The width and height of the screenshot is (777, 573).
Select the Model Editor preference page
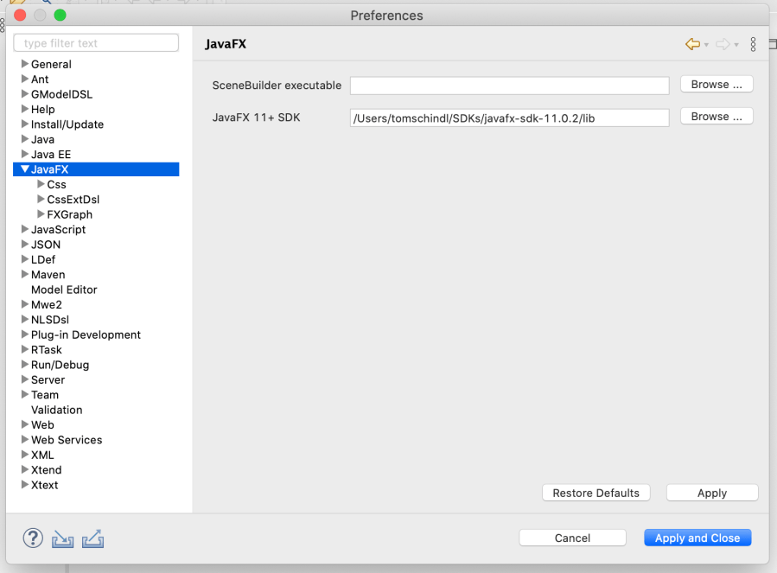64,290
